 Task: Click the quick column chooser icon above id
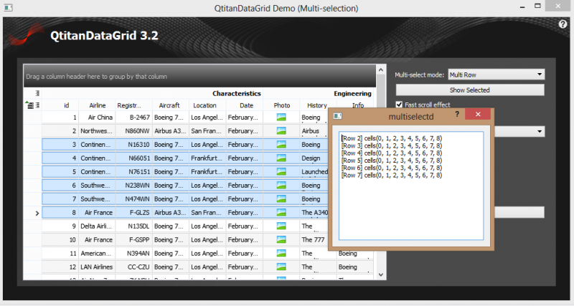[x=37, y=93]
